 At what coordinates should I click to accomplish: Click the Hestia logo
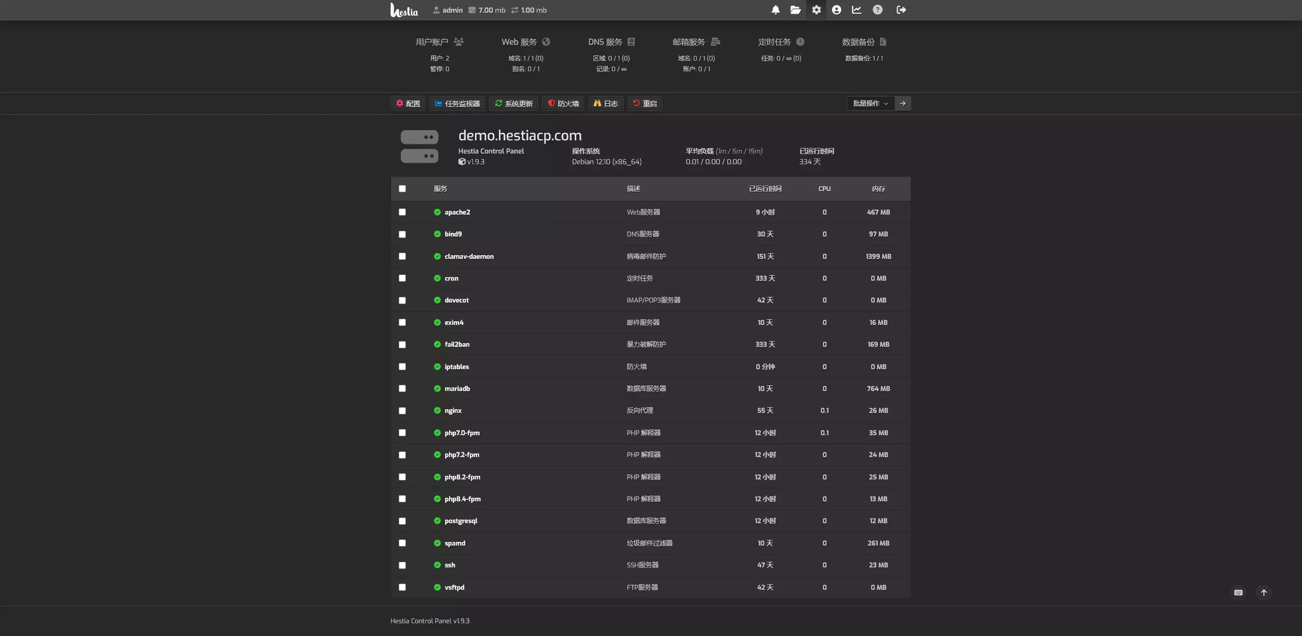[404, 10]
